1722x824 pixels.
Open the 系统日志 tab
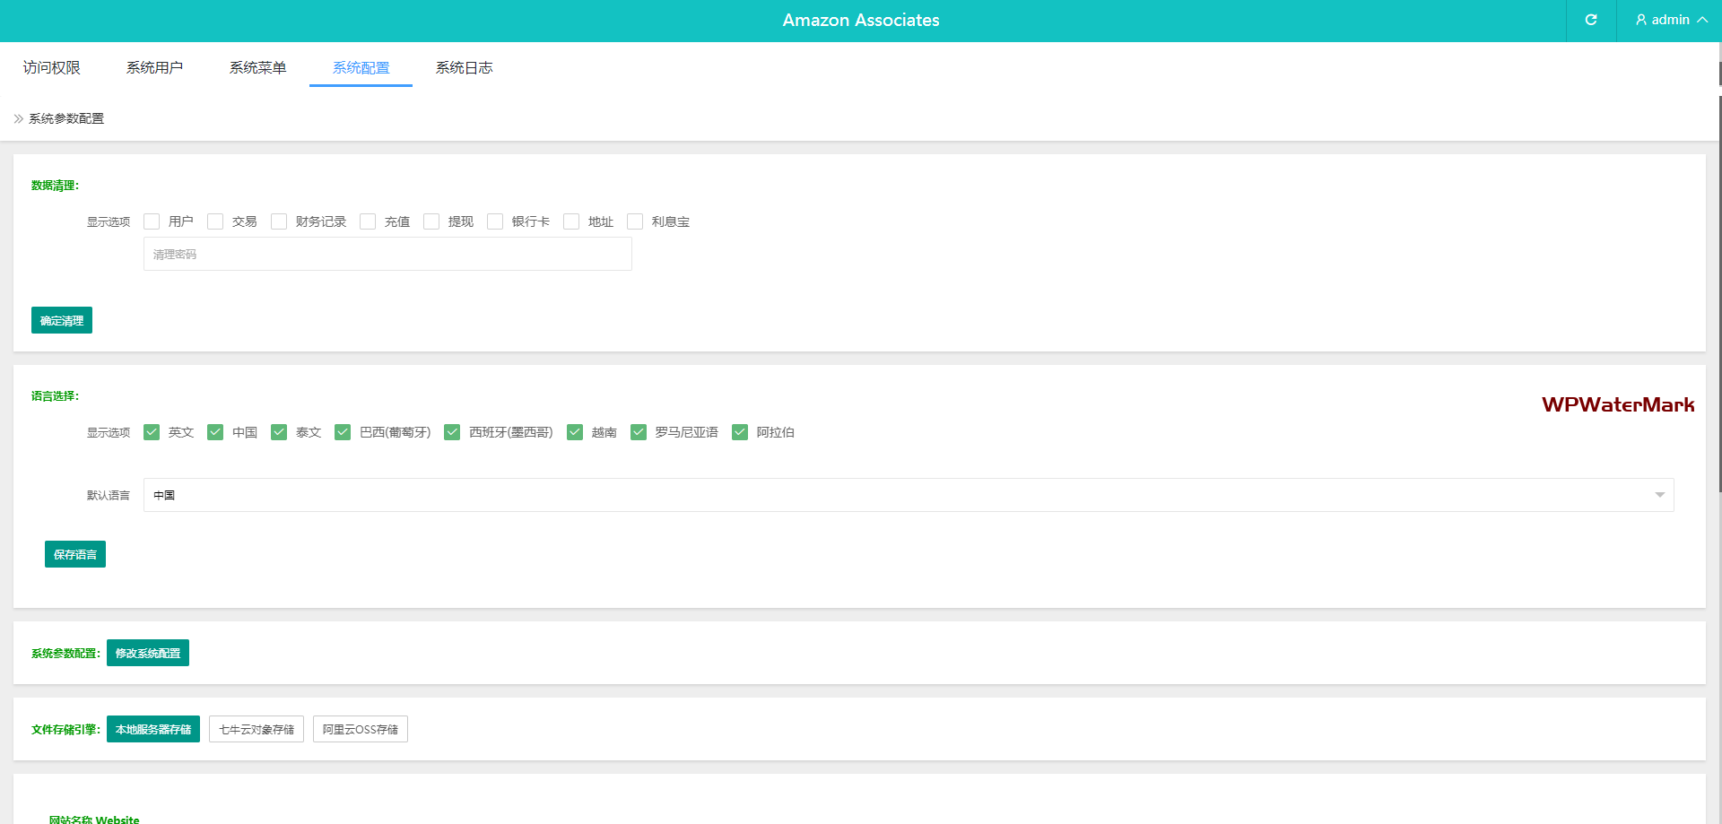pos(464,67)
